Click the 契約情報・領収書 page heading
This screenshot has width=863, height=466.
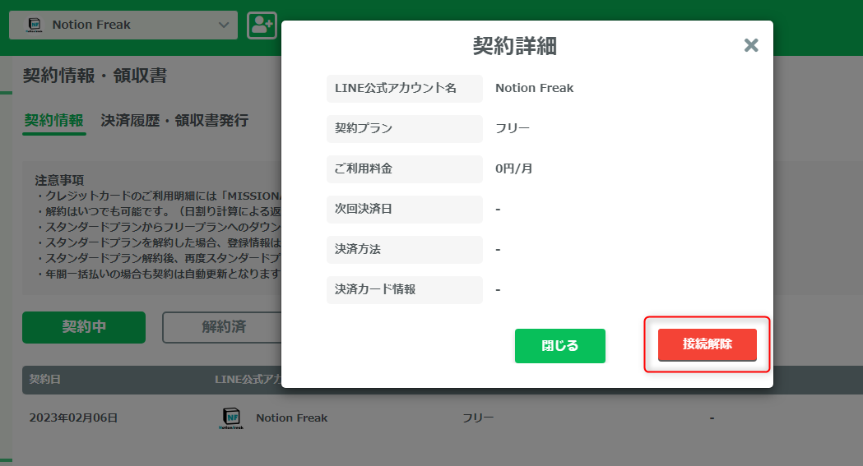point(95,76)
